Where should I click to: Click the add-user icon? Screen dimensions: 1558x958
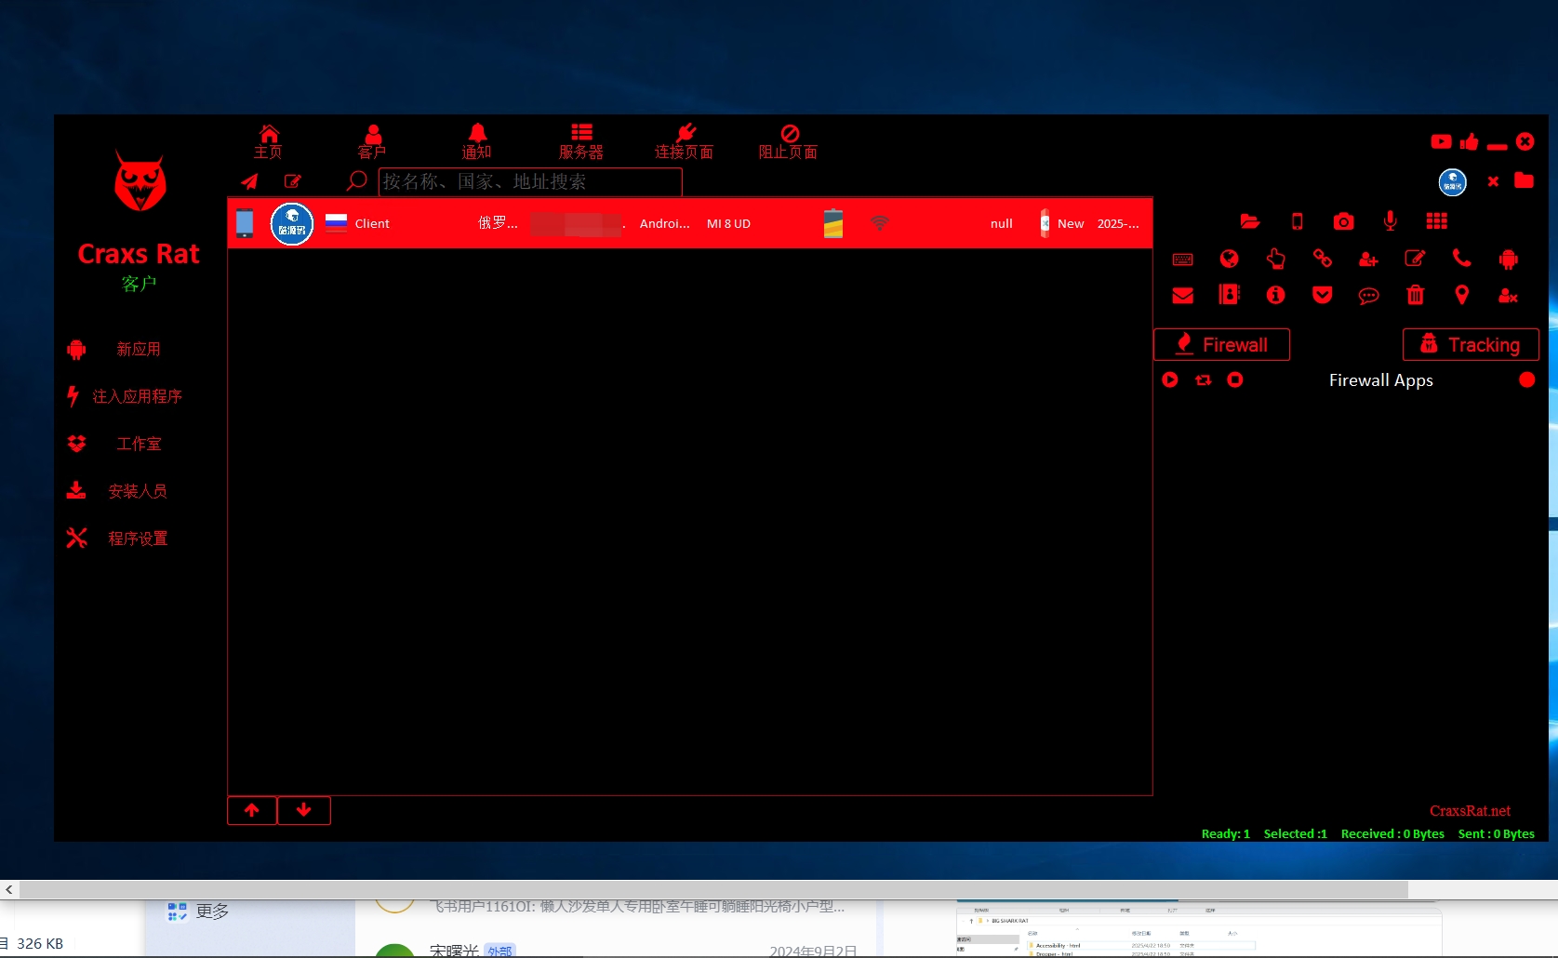(x=1368, y=259)
